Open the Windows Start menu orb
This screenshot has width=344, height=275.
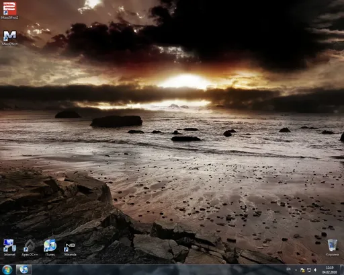click(7, 270)
